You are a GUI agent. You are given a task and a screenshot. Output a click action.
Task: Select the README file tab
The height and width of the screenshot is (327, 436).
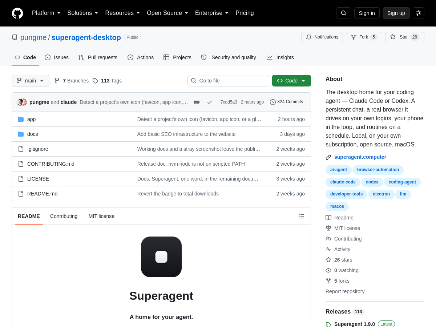click(x=29, y=216)
